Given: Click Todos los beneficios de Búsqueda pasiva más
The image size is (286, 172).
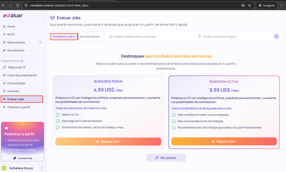Looking at the screenshot, I should pyautogui.click(x=202, y=108).
